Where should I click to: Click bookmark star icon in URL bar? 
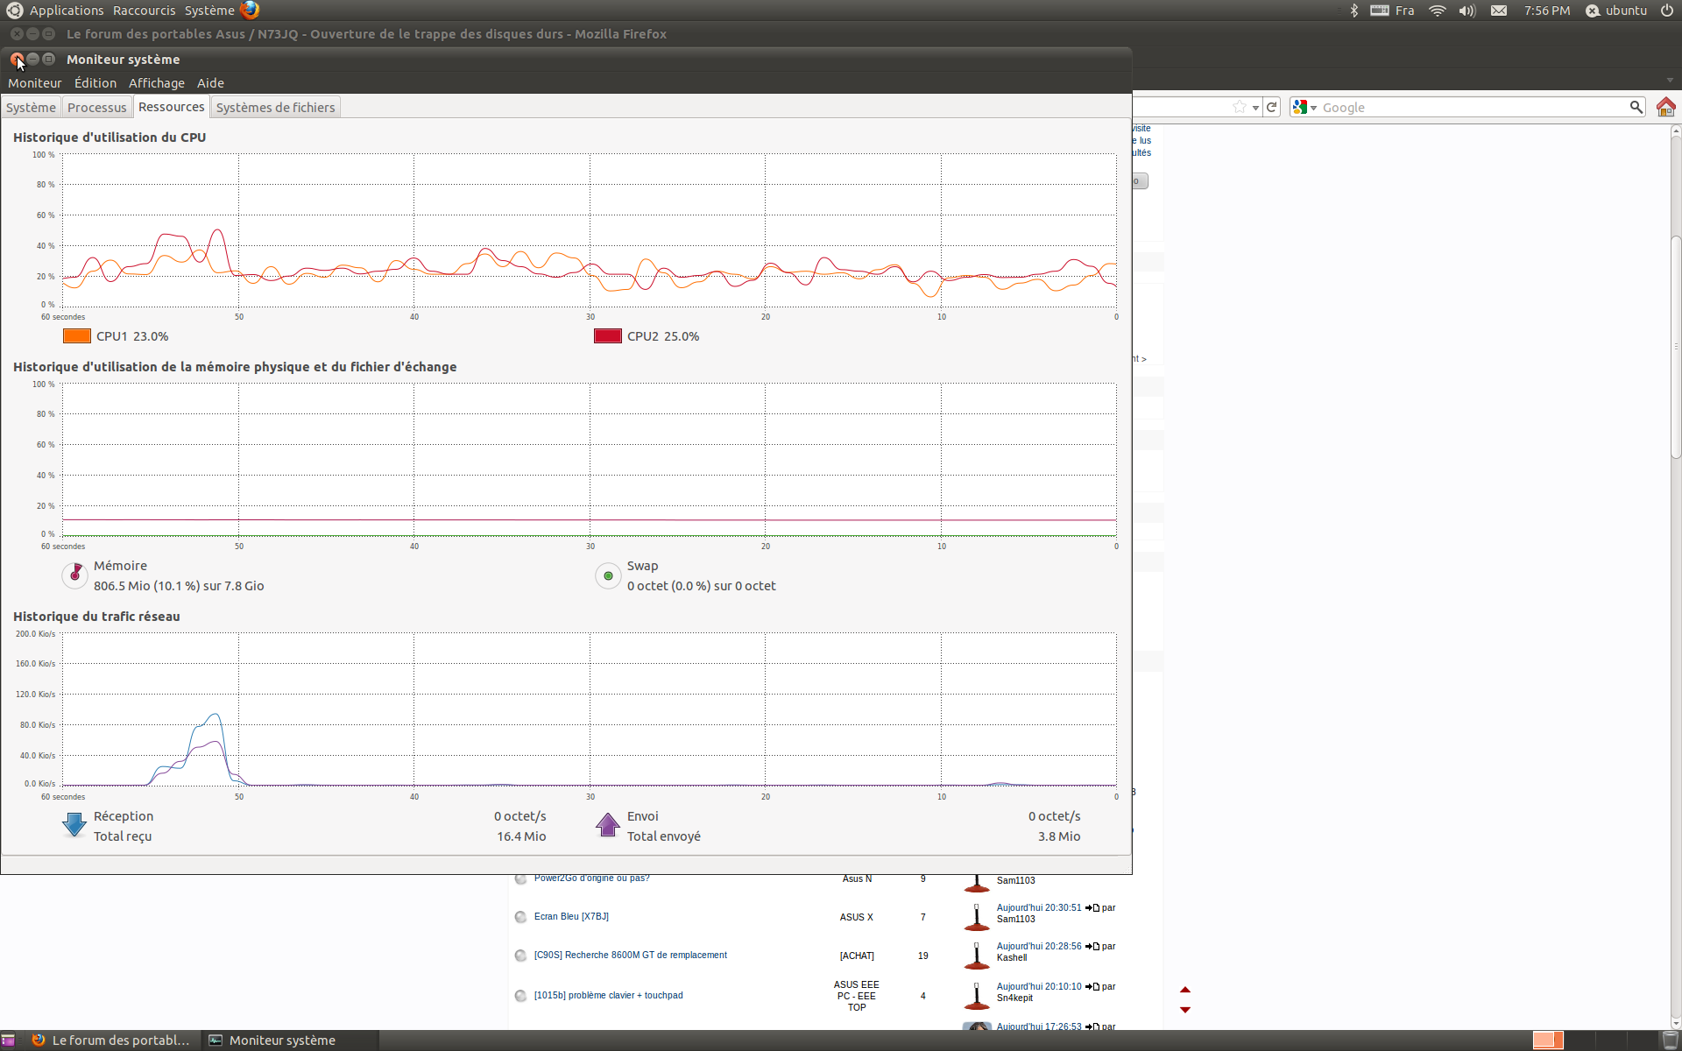click(1239, 107)
